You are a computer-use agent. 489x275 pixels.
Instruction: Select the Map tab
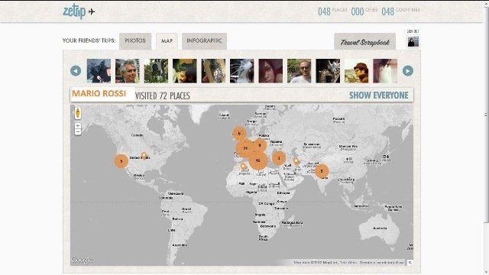pyautogui.click(x=167, y=41)
